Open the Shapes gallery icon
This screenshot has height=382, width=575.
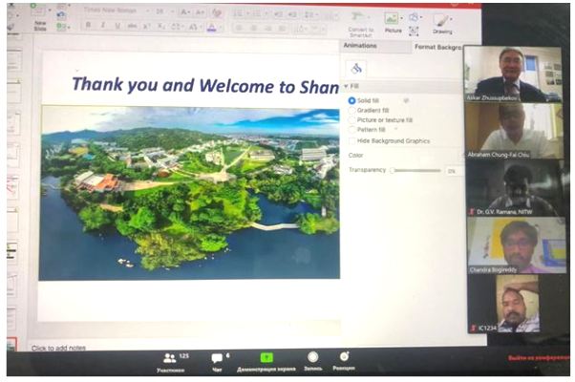[414, 17]
